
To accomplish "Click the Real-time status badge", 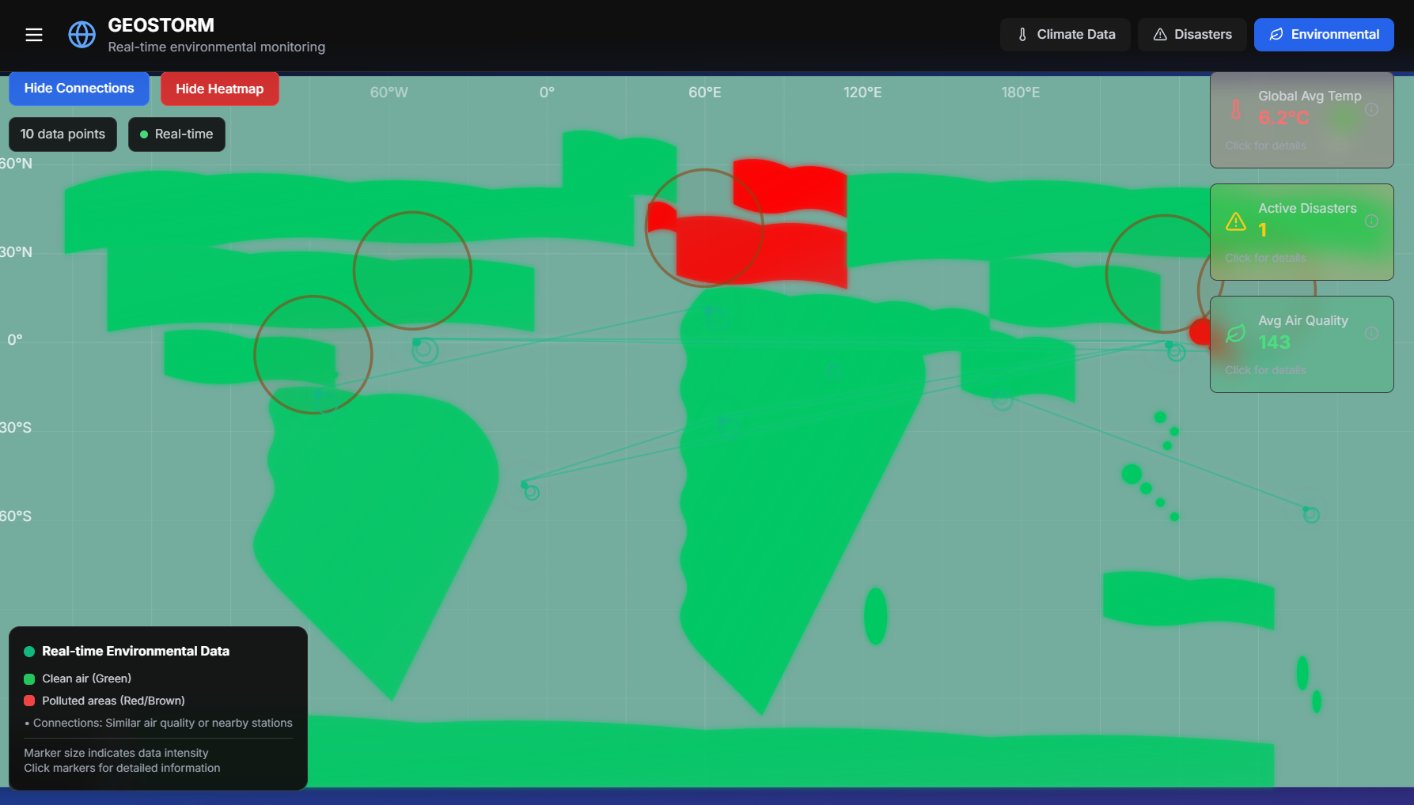I will coord(176,134).
